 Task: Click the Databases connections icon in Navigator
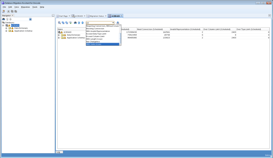coord(3,23)
